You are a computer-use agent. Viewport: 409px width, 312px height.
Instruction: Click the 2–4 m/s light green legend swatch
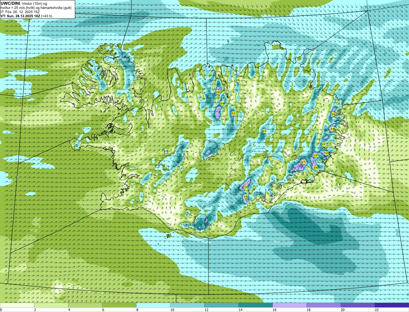click(51, 305)
